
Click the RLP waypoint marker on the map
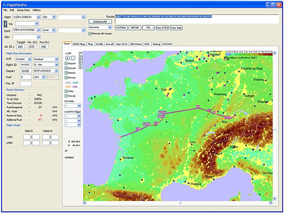click(x=198, y=107)
